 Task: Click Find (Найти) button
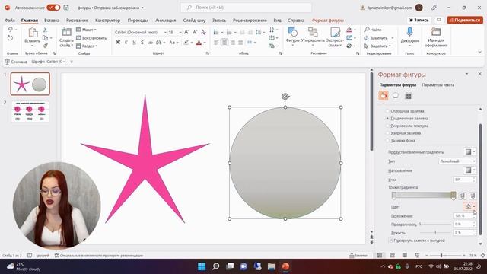[373, 30]
